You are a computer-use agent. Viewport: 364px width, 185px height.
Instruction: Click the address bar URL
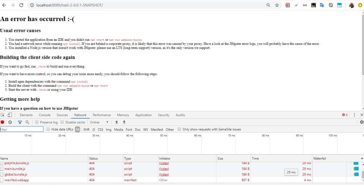[70, 5]
